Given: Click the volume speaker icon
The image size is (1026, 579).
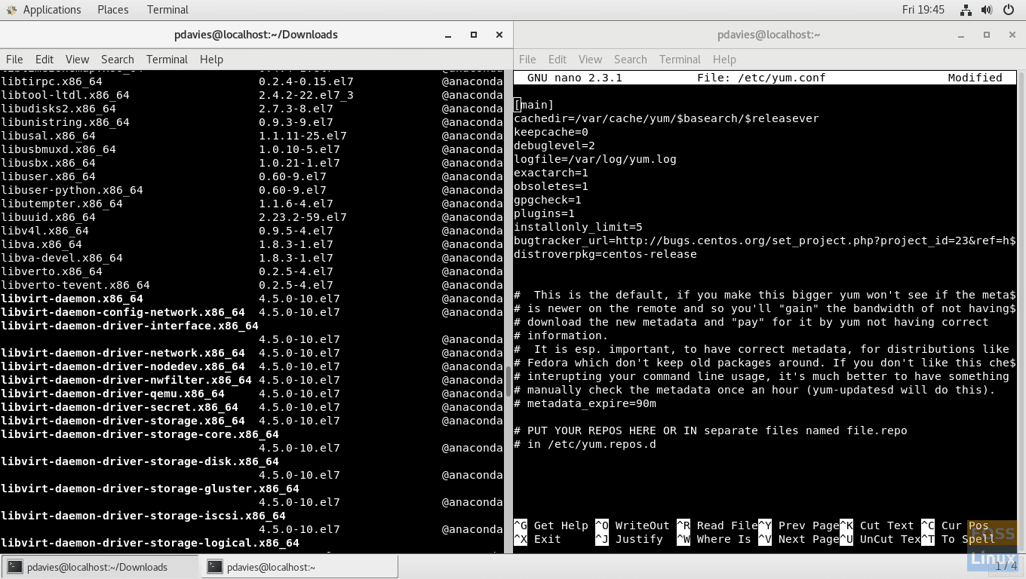Looking at the screenshot, I should (987, 10).
